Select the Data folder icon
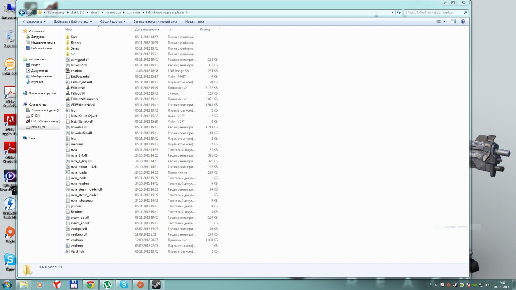Viewport: 516px width, 290px height. tap(67, 37)
